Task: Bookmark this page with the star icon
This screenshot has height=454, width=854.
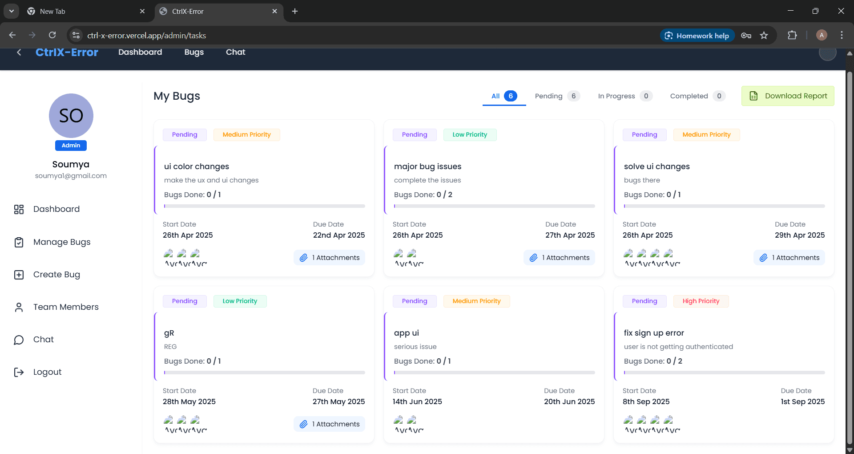Action: tap(764, 36)
